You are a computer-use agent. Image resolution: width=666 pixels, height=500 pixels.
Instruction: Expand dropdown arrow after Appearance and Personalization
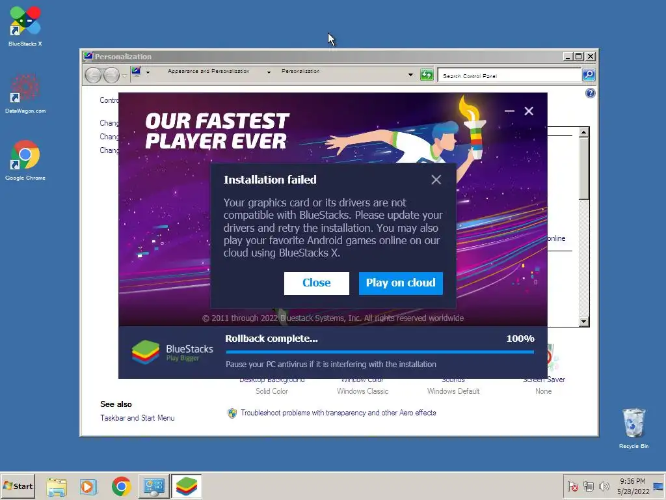[269, 73]
